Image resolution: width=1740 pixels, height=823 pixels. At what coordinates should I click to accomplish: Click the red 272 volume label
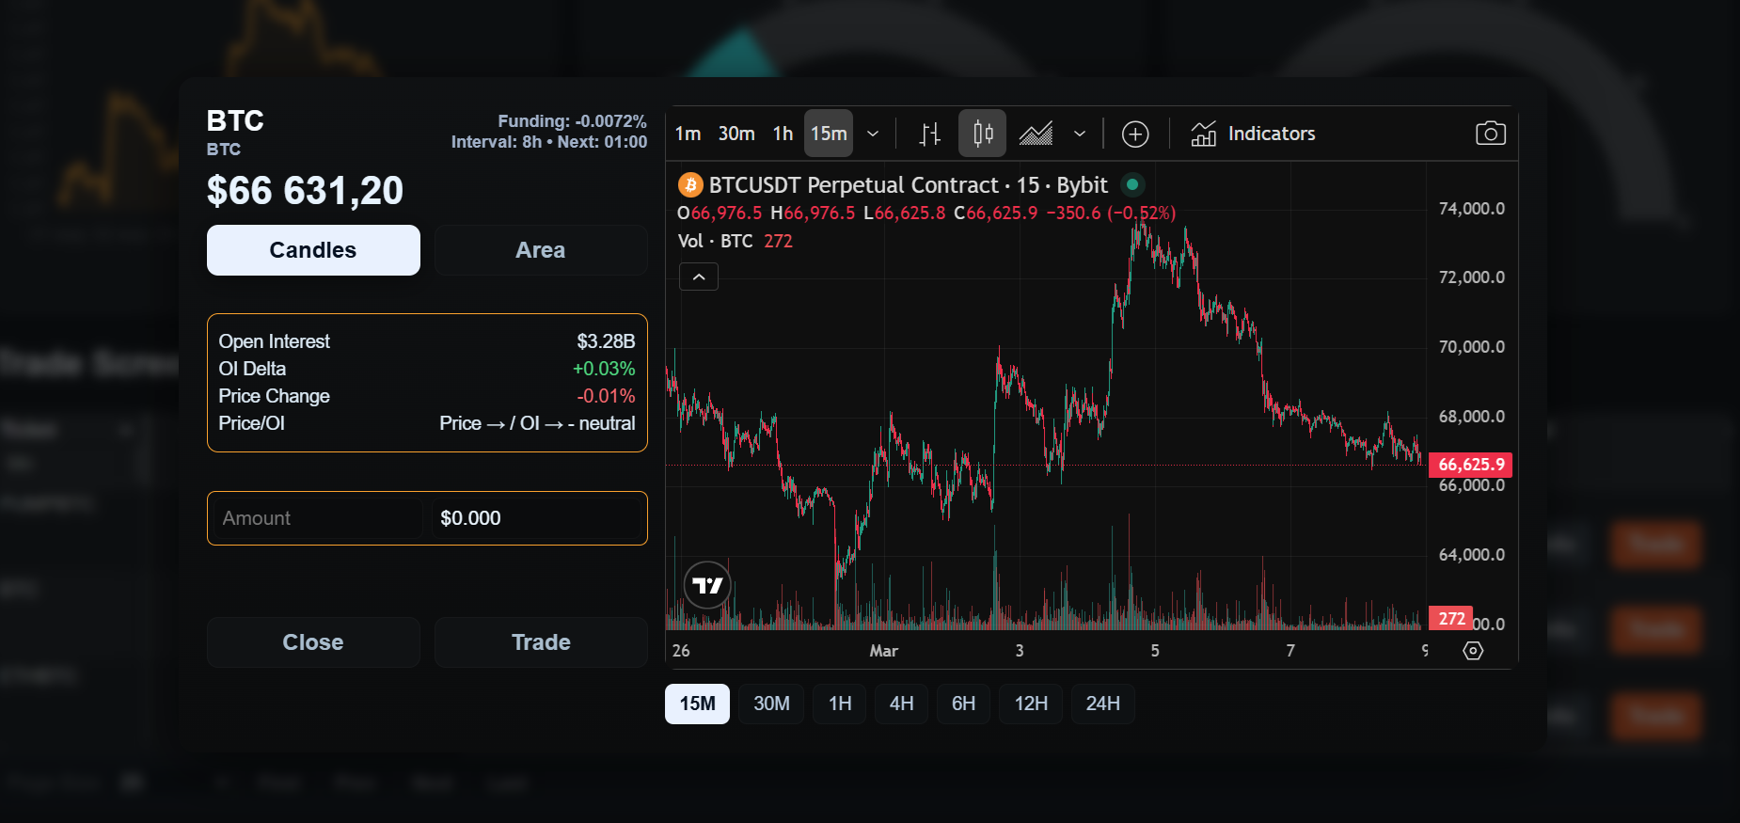point(1451,618)
